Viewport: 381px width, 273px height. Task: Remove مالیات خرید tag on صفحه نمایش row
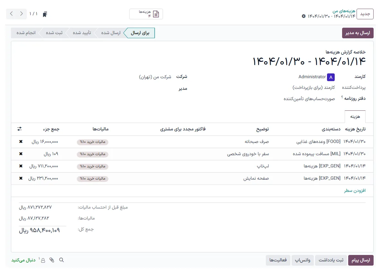pos(93,179)
